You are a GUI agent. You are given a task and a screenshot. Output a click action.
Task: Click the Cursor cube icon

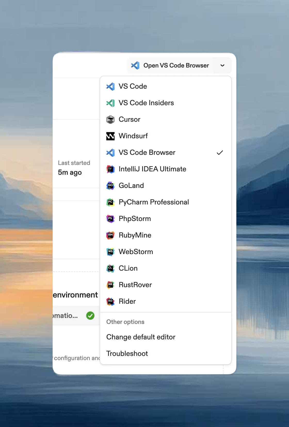[110, 119]
